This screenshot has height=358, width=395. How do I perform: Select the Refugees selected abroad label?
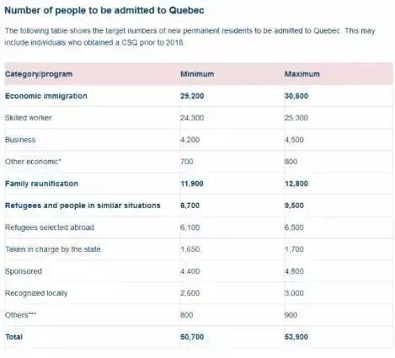(50, 227)
